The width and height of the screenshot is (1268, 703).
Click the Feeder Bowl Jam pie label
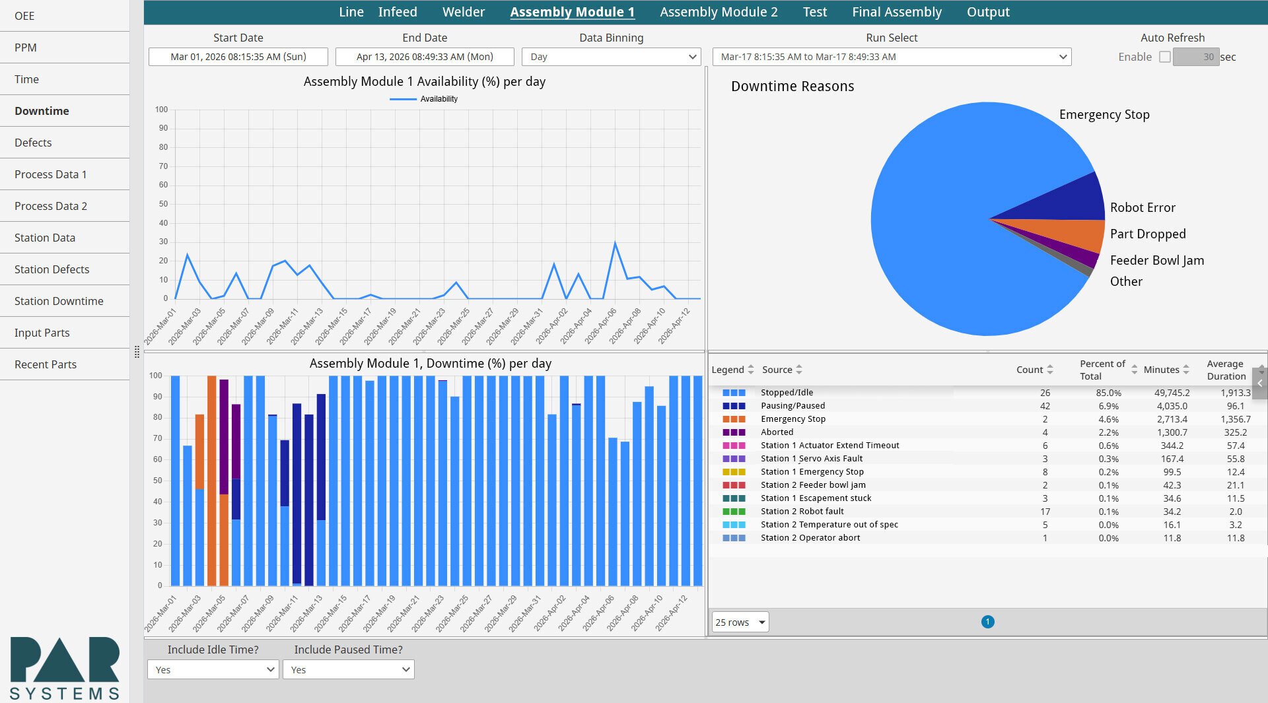tap(1157, 260)
